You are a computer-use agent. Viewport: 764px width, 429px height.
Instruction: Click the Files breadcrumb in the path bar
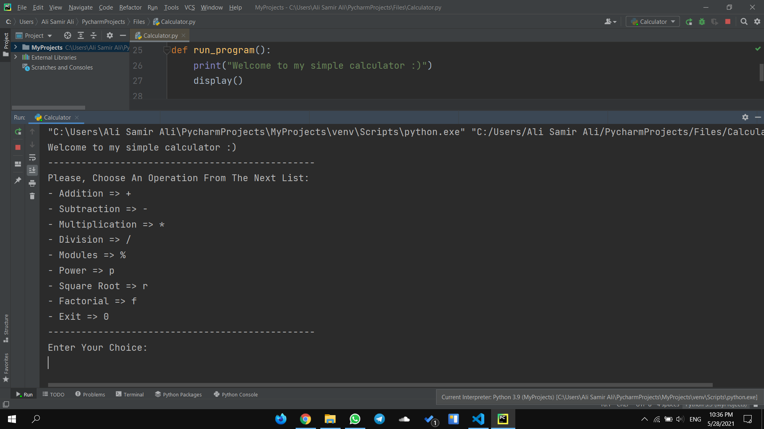138,21
